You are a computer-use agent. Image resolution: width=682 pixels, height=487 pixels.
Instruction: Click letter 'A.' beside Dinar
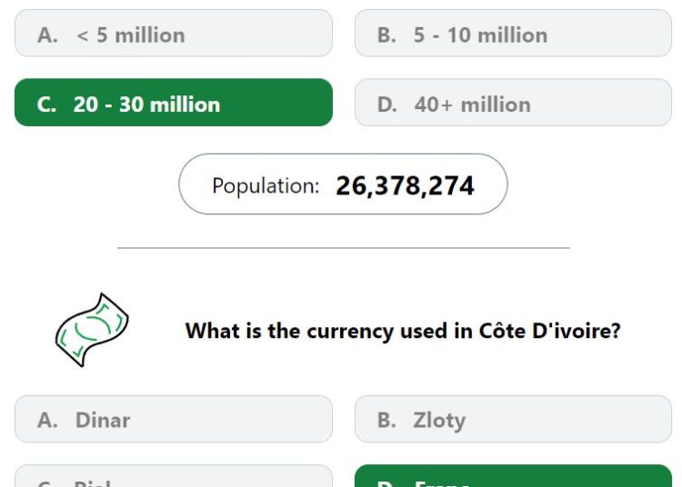pos(47,420)
